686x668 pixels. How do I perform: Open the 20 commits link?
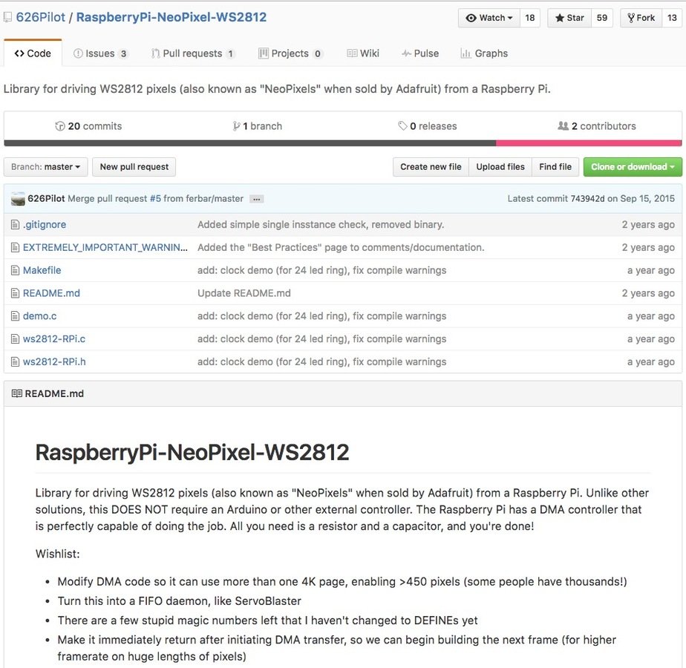tap(89, 126)
